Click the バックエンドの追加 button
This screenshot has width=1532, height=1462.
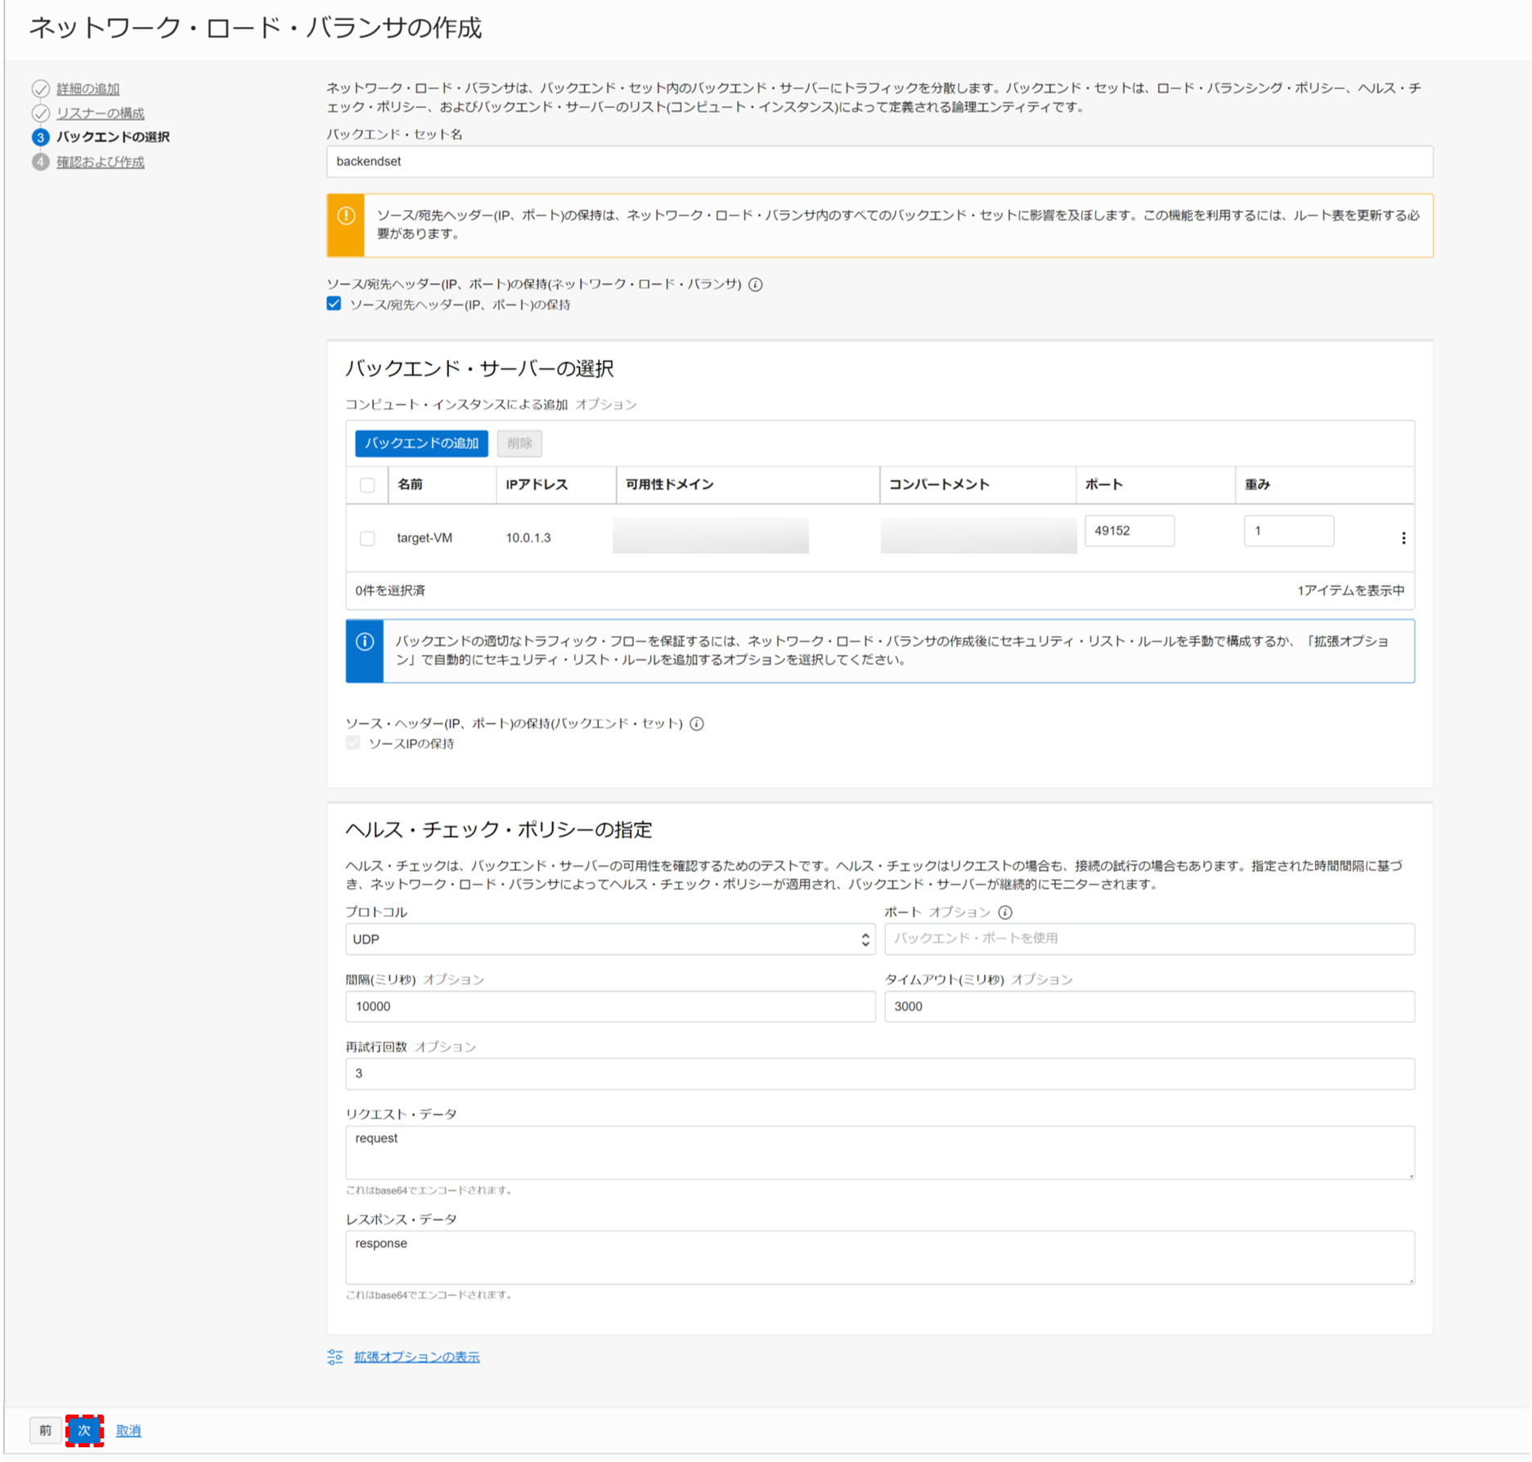pyautogui.click(x=421, y=443)
